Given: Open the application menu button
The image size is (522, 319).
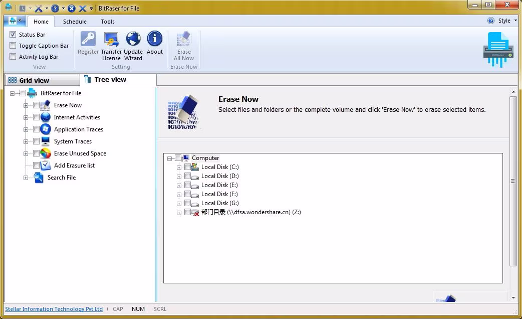Looking at the screenshot, I should pos(15,21).
